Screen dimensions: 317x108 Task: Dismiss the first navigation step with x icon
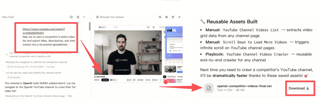pos(7,54)
